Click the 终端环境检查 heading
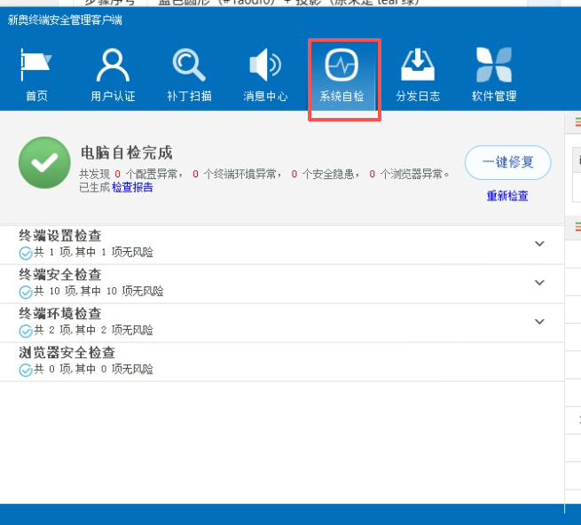This screenshot has height=525, width=581. click(60, 313)
